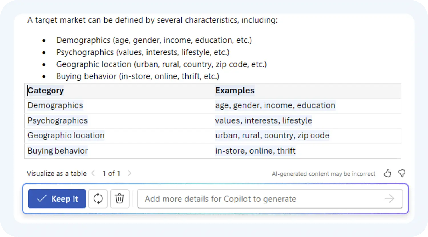Focus the Add more details input field
This screenshot has height=237, width=428.
click(257, 199)
